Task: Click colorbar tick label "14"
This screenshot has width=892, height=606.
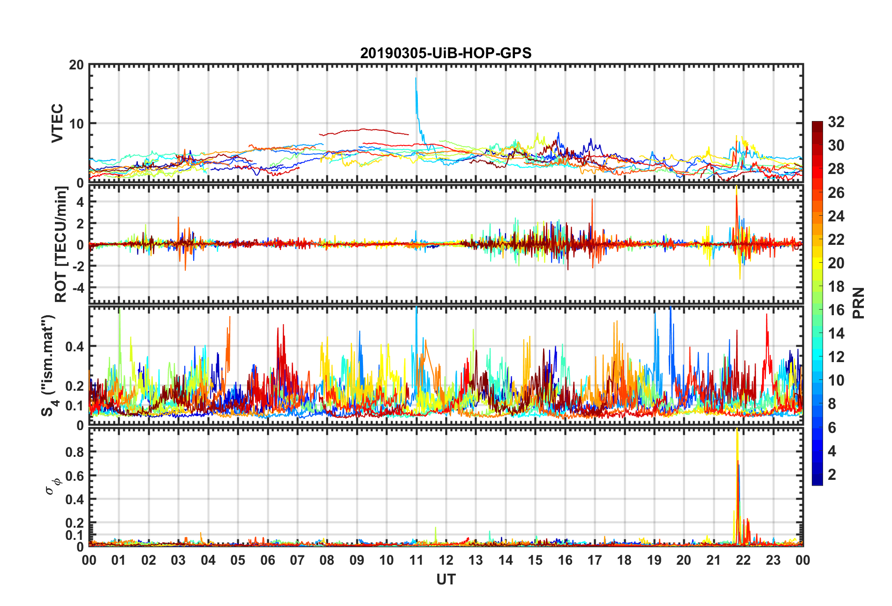Action: [836, 333]
